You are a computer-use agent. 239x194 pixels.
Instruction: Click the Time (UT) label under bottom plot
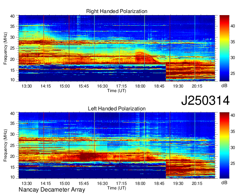coord(117,188)
